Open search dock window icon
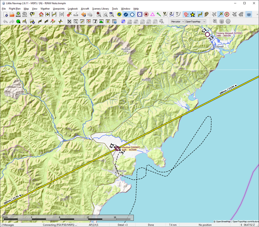The width and height of the screenshot is (259, 227). 76,22
